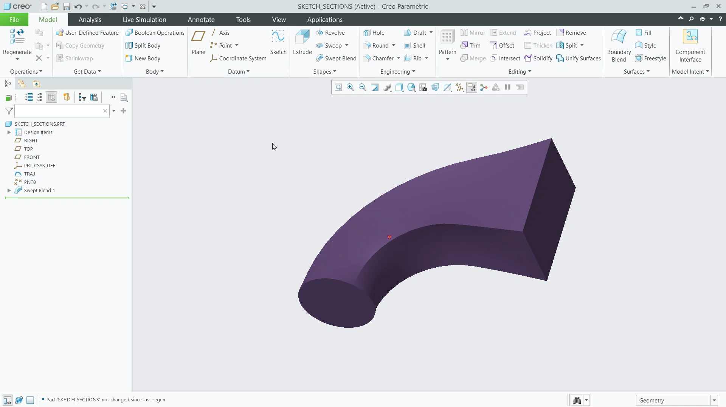Screen dimensions: 726x407
Task: Select the Mirror tool
Action: click(x=473, y=33)
